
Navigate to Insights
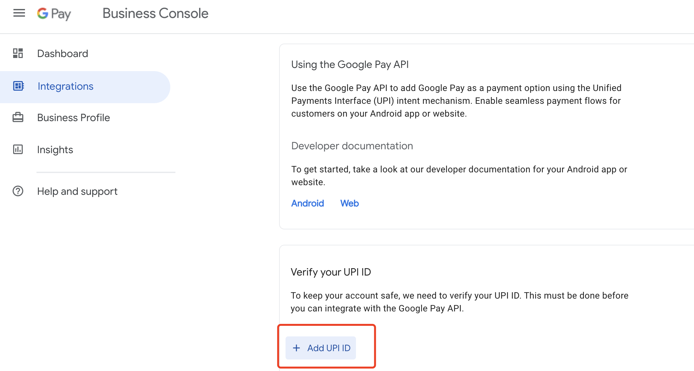coord(55,149)
